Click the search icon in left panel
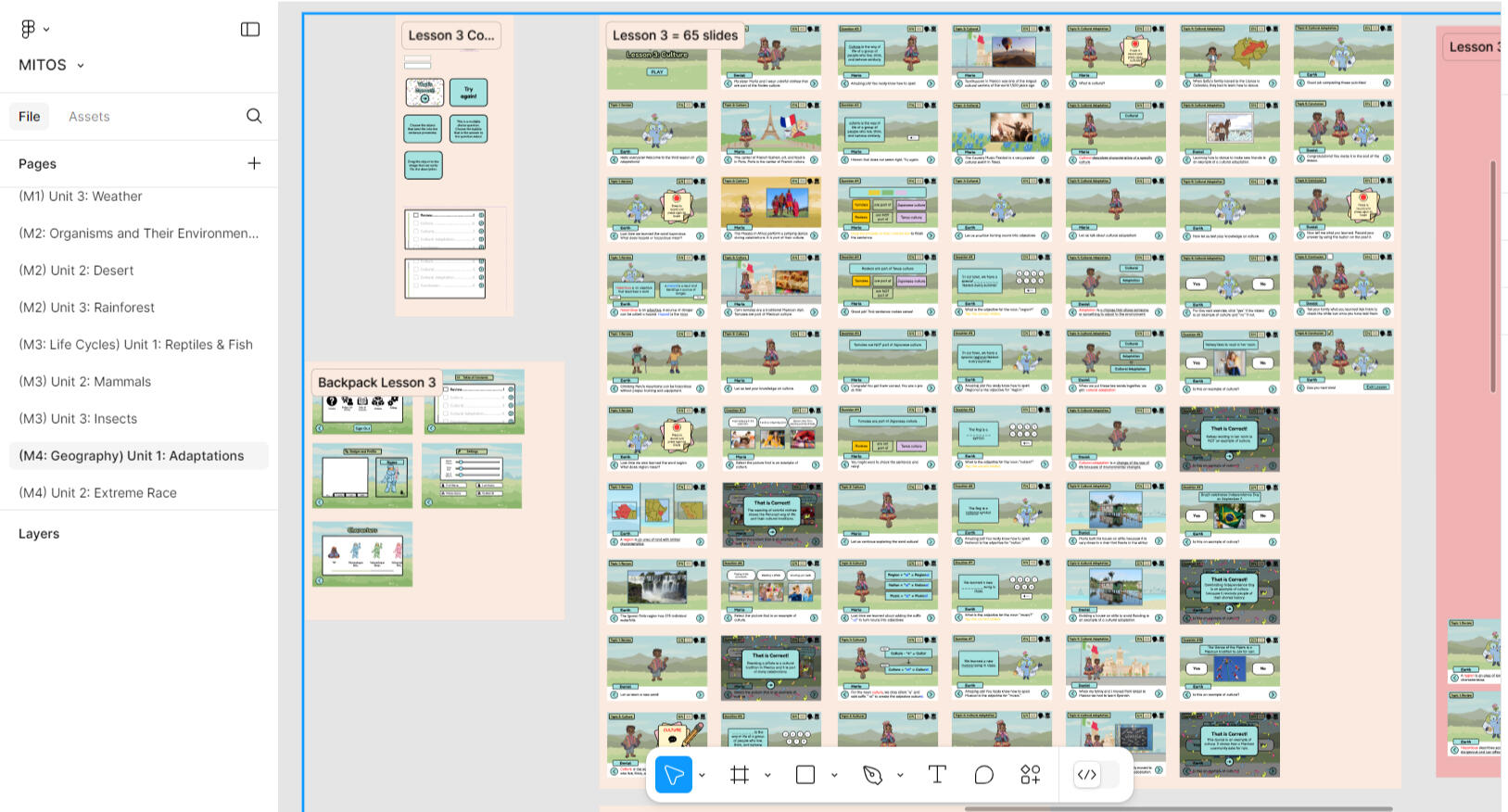This screenshot has height=812, width=1508. [x=254, y=116]
